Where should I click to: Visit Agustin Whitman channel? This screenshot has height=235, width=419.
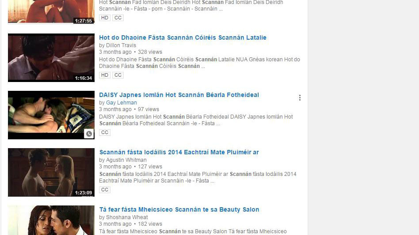[126, 160]
